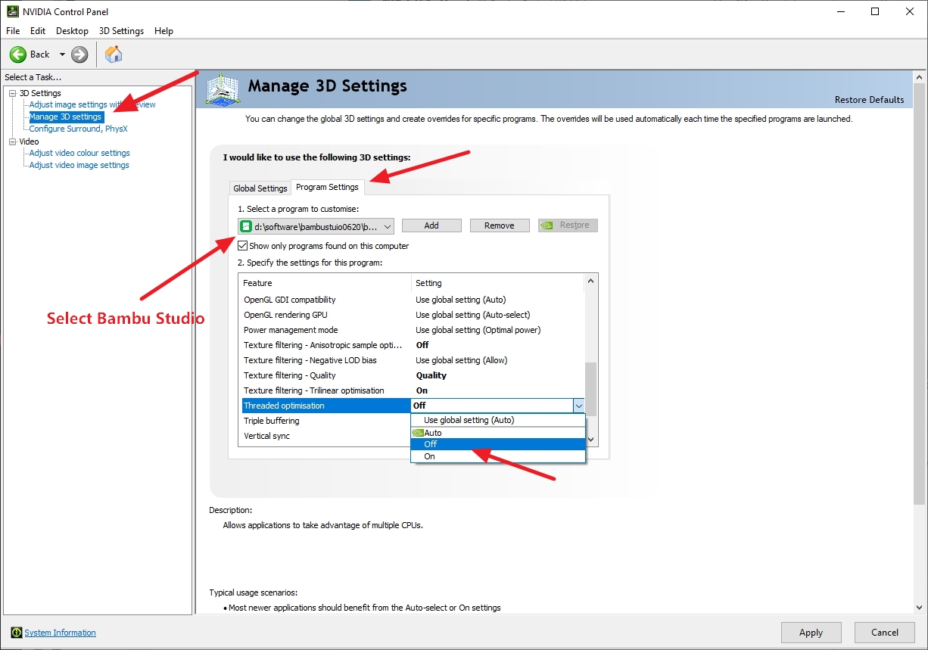Click the Cancel button
Image resolution: width=928 pixels, height=650 pixels.
[885, 633]
